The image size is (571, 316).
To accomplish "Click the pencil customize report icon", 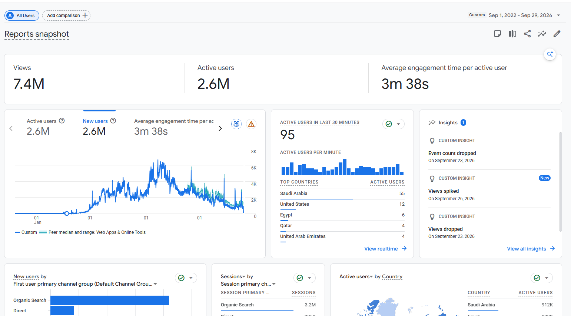I will [557, 34].
